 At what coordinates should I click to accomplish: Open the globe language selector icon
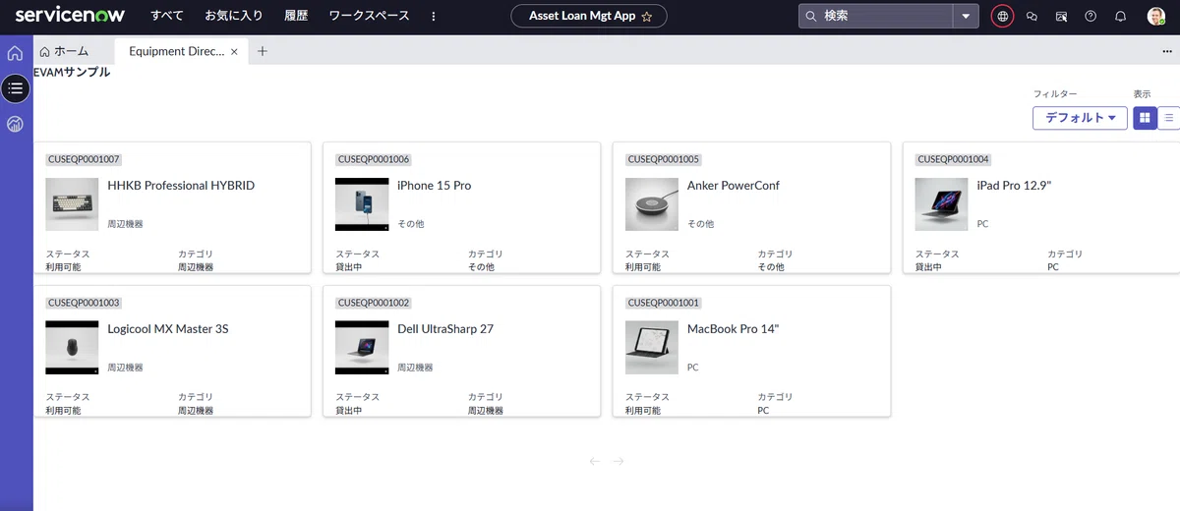pos(1002,16)
